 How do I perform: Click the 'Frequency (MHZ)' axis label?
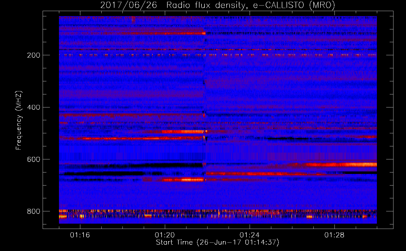pyautogui.click(x=19, y=120)
